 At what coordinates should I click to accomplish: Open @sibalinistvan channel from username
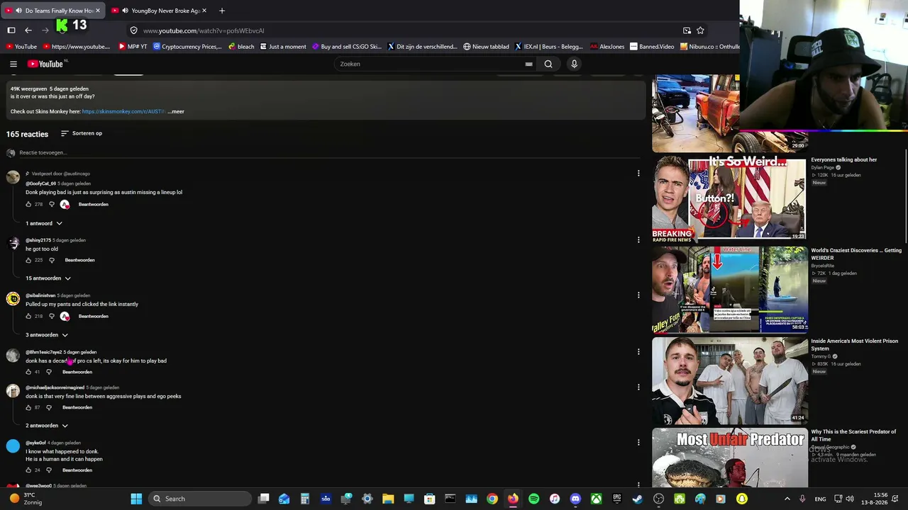pyautogui.click(x=40, y=295)
